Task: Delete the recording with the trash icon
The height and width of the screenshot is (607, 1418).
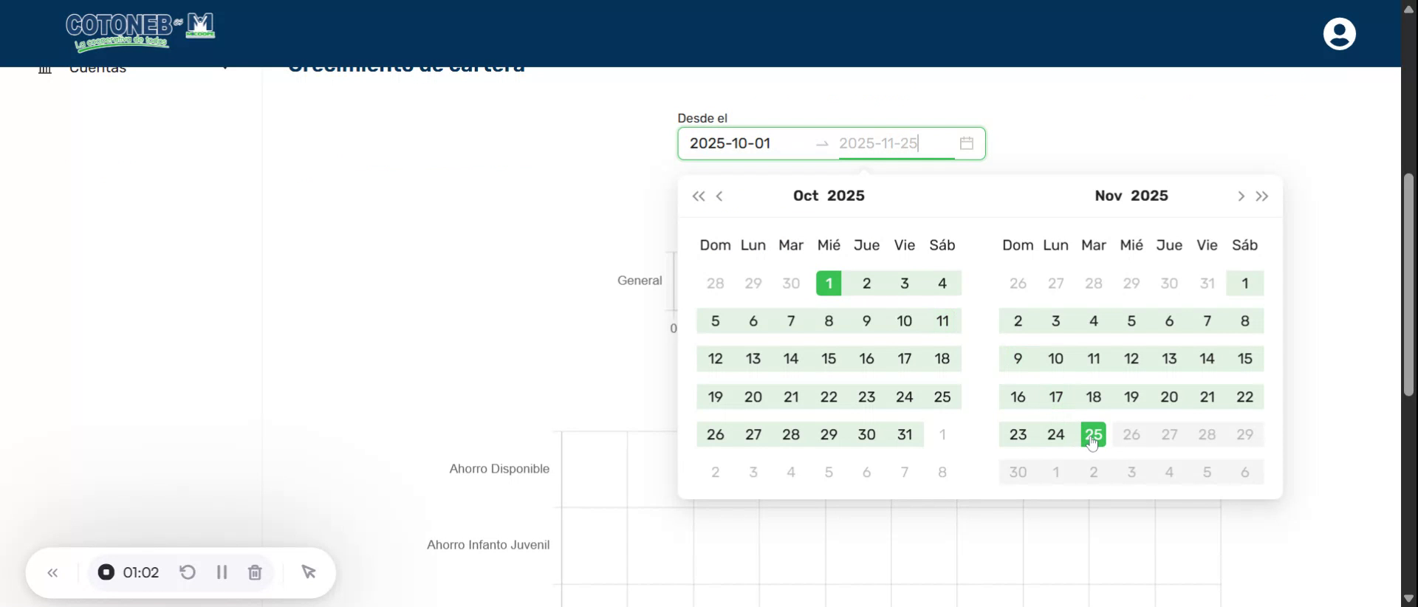Action: click(255, 572)
